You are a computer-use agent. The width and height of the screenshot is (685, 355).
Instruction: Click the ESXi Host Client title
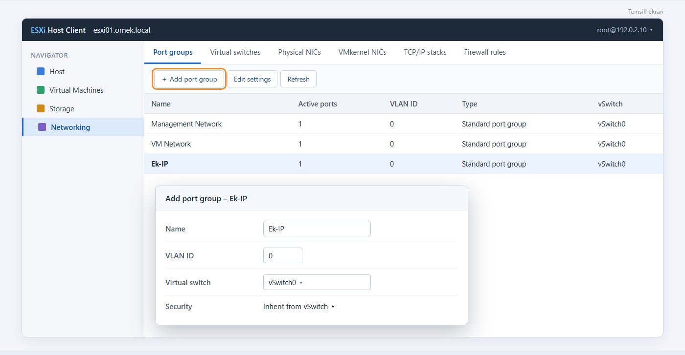[58, 30]
